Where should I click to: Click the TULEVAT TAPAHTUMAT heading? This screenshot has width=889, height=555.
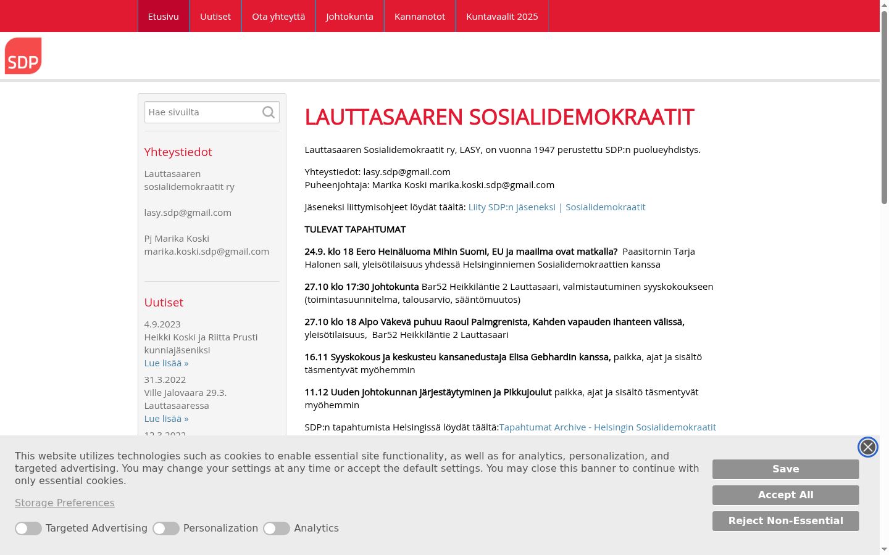355,229
